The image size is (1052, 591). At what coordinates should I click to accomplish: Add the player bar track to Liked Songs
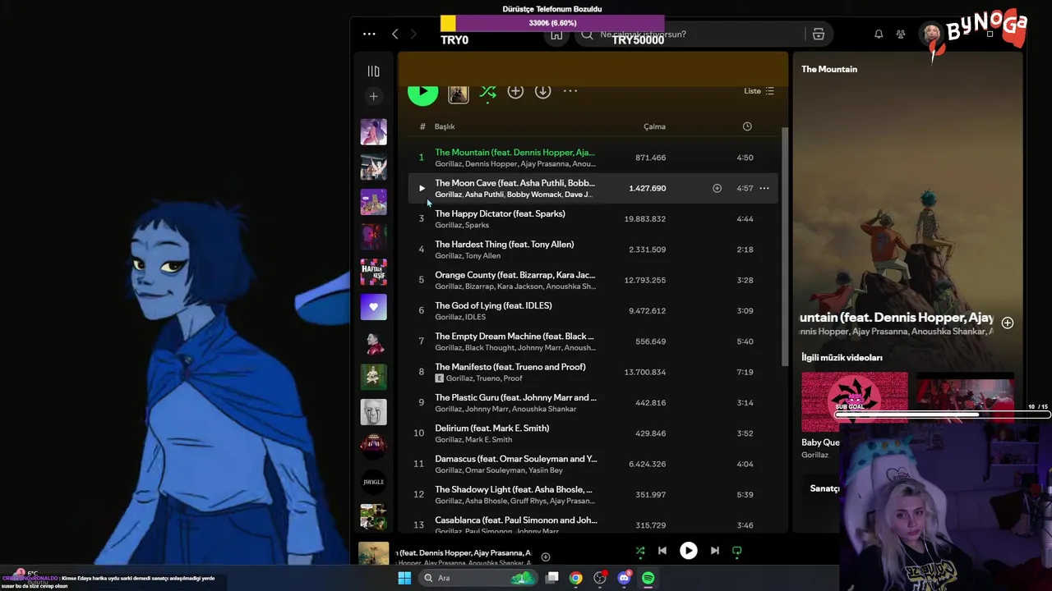click(546, 557)
